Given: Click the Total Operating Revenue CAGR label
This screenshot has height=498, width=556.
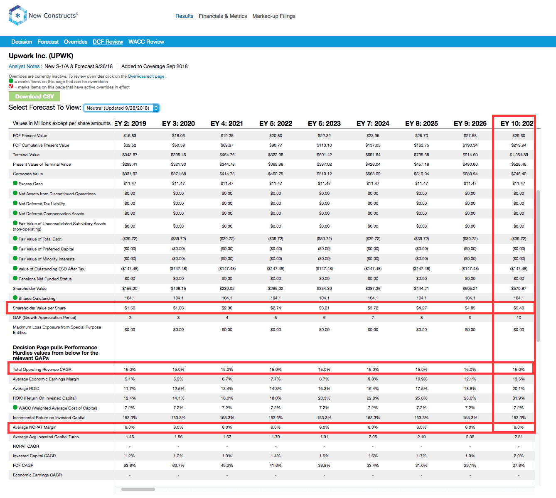Looking at the screenshot, I should click(x=42, y=370).
